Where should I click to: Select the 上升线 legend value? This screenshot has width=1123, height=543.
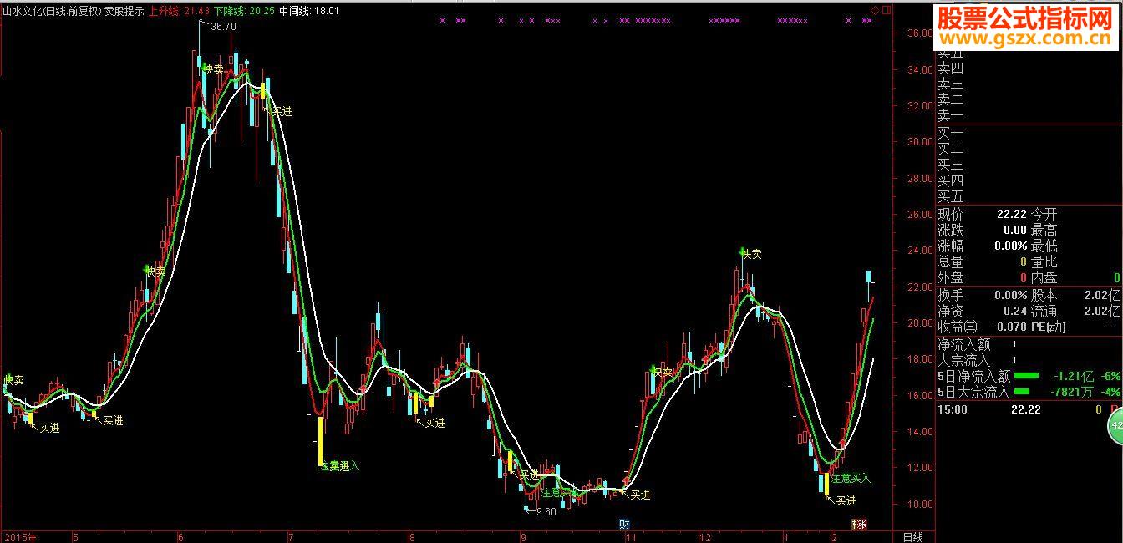177,12
